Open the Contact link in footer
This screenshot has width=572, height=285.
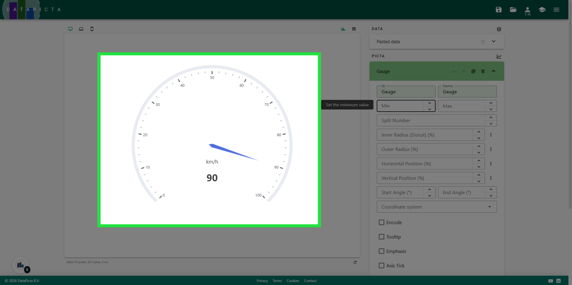[x=310, y=281]
